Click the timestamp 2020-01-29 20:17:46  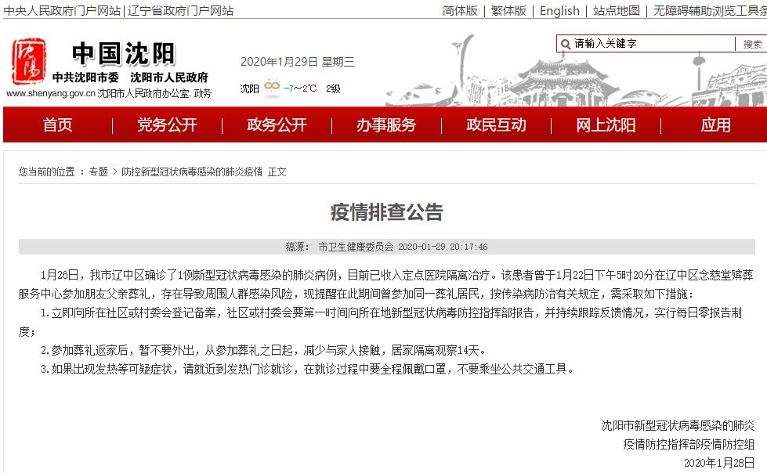pyautogui.click(x=443, y=247)
